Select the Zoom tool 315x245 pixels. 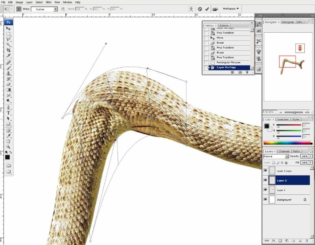pos(8,147)
